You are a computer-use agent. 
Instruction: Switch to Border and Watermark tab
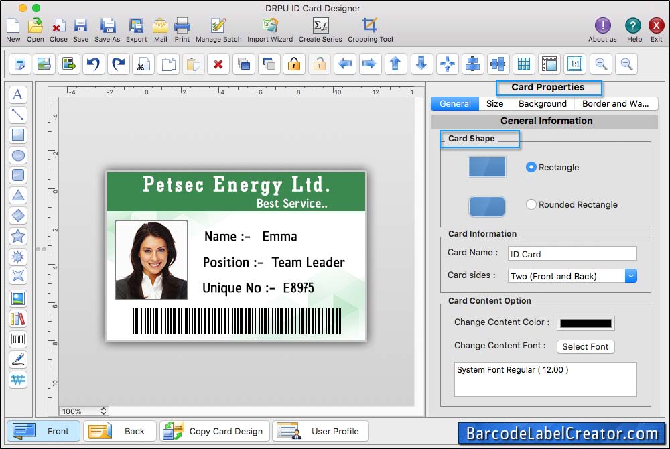[615, 103]
